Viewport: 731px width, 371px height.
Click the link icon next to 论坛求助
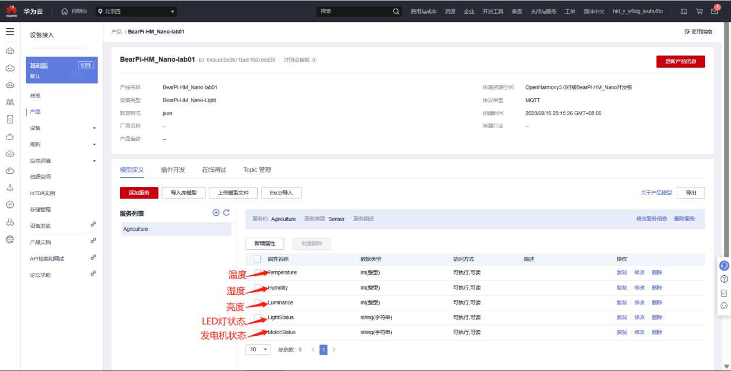tap(93, 273)
